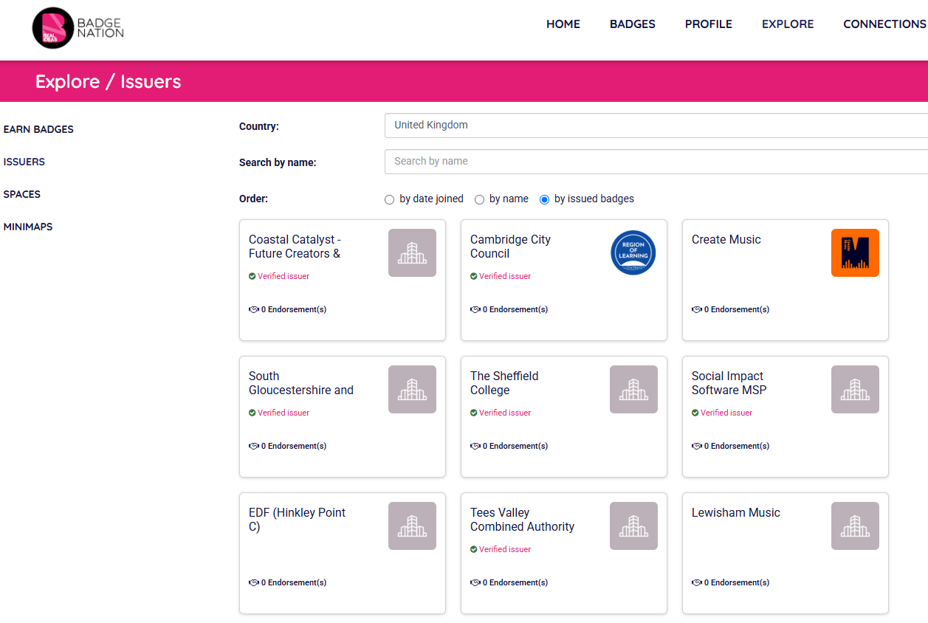
Task: Click verified checkmark on Coastal Catalyst card
Action: (252, 276)
